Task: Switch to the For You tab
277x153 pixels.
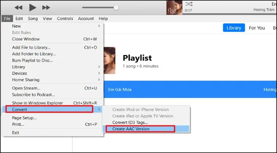Action: click(x=257, y=28)
